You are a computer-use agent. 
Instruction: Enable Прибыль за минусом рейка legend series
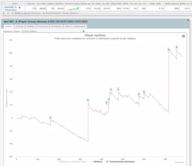coord(71,162)
